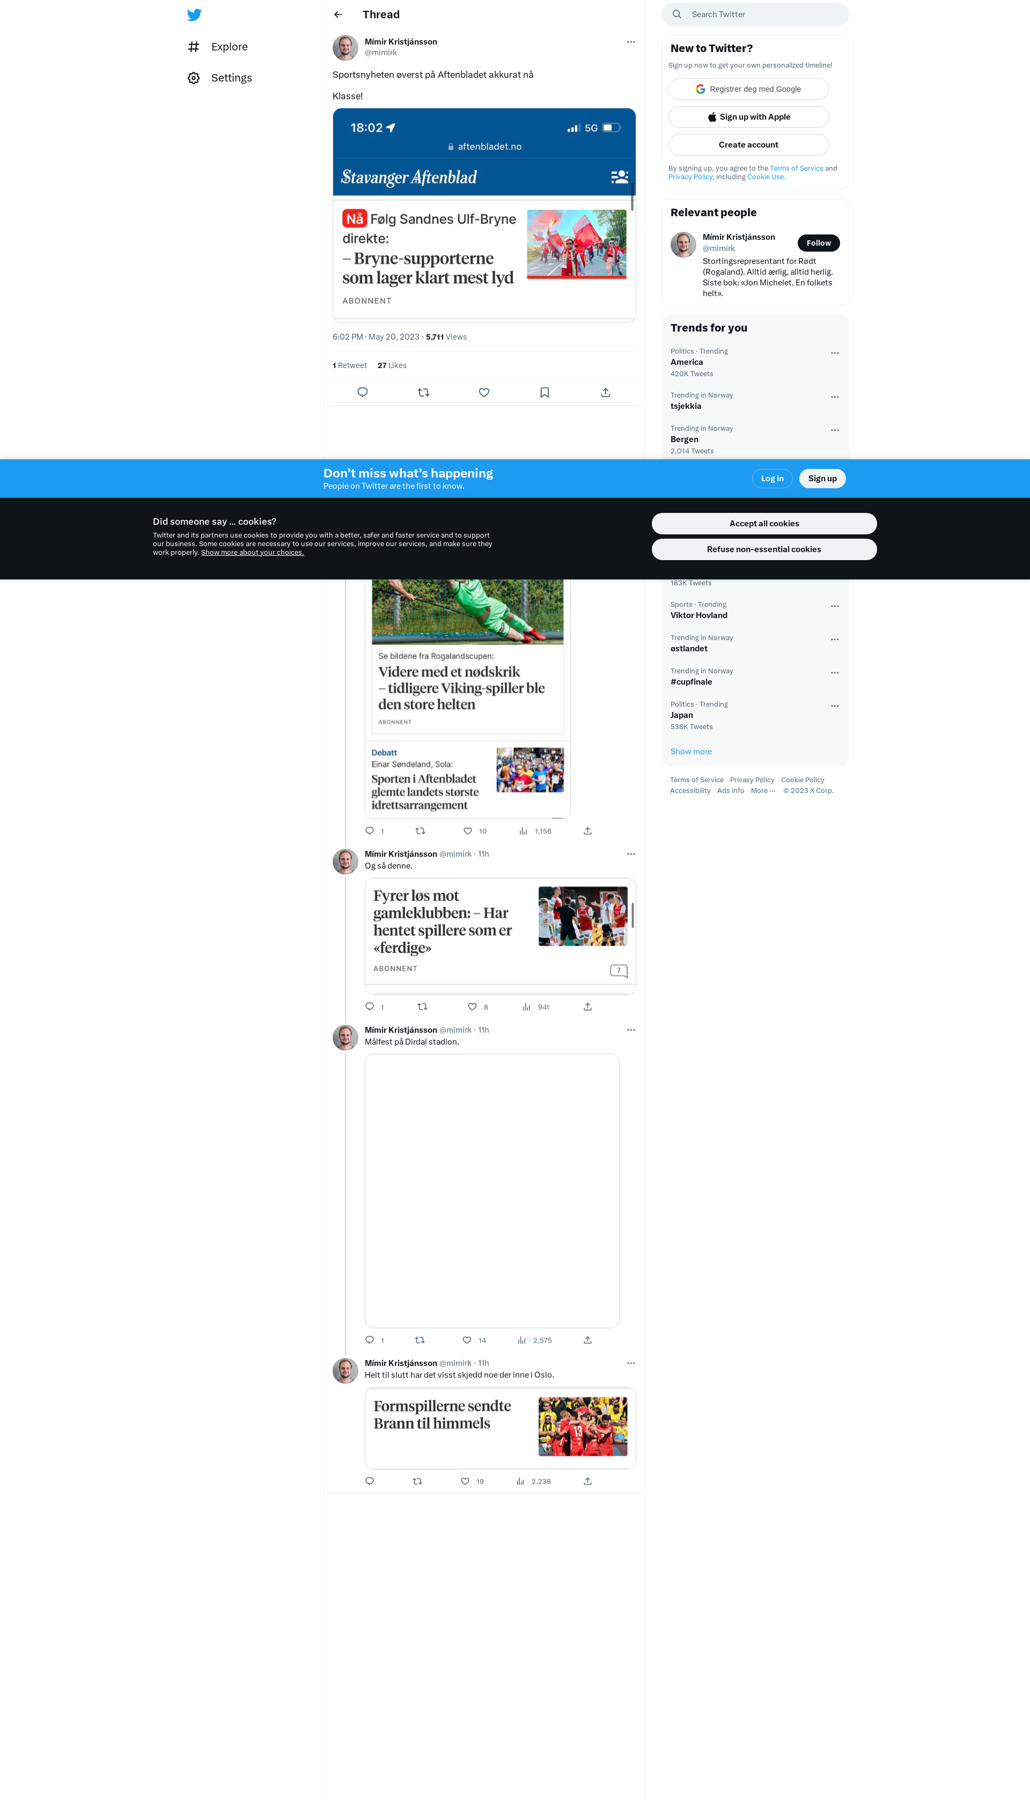This screenshot has width=1030, height=1800.
Task: Accept all cookies
Action: [764, 524]
